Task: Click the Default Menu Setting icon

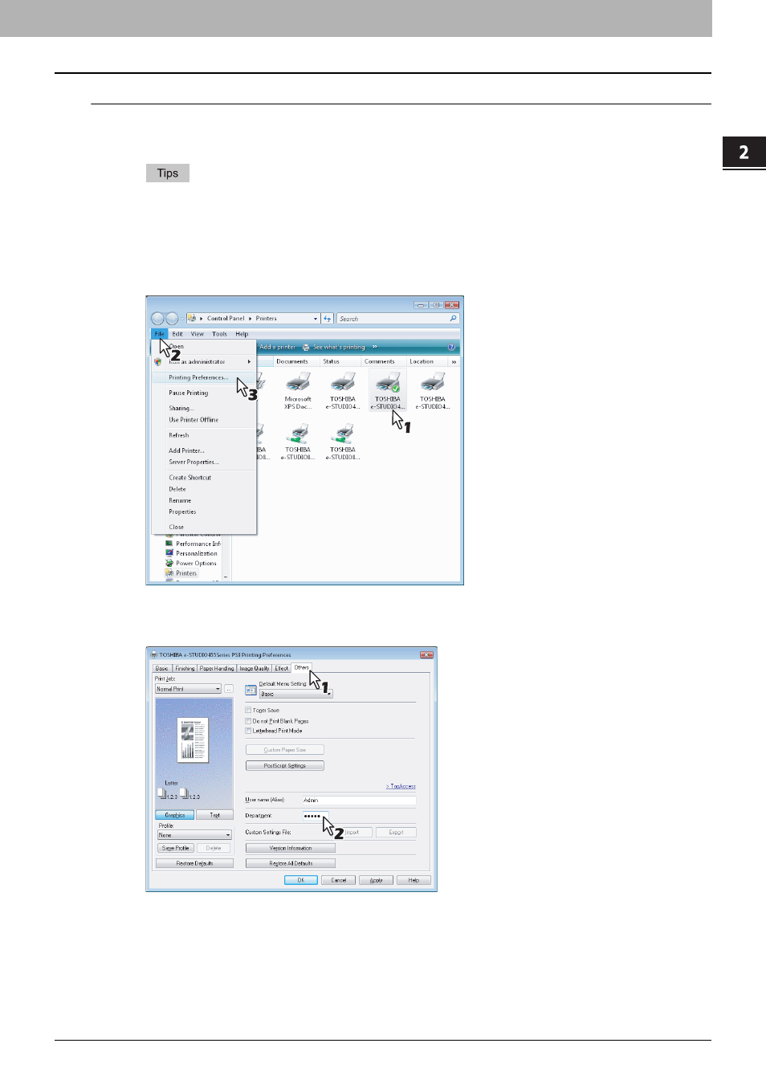Action: coord(251,690)
